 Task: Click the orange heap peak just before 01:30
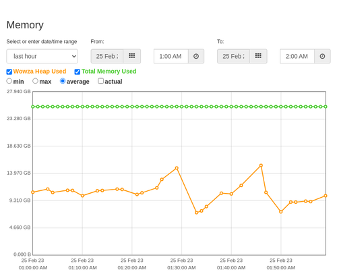(177, 168)
